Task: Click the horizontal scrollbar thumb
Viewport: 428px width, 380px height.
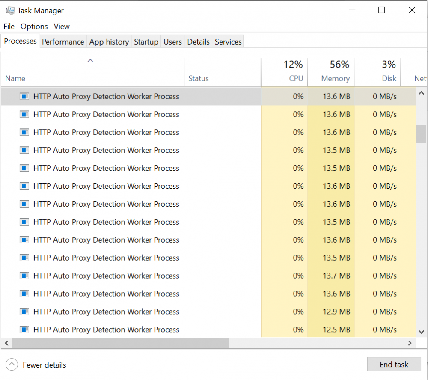Action: click(x=121, y=343)
